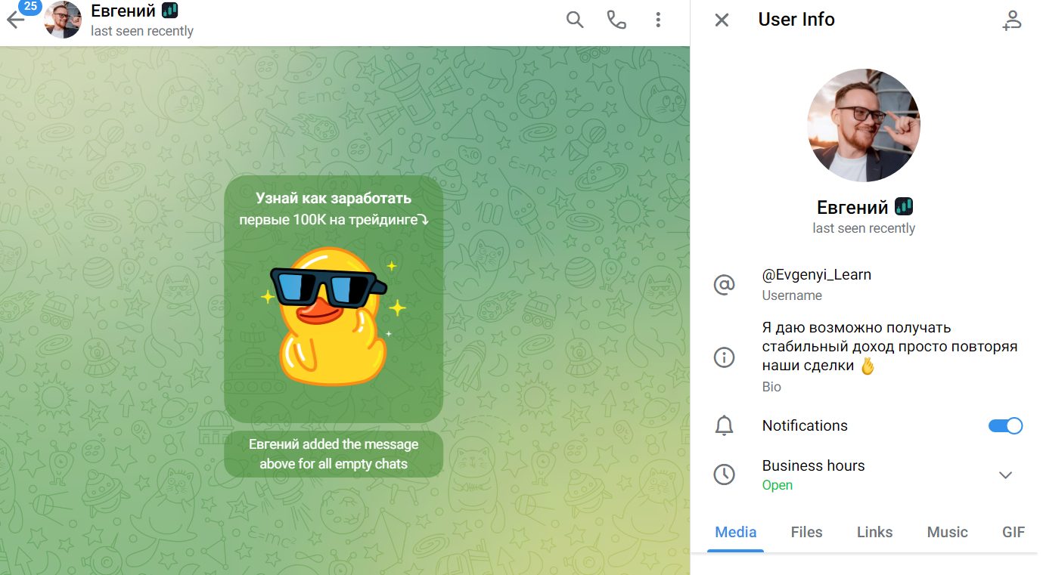Open search in this chat

coord(575,20)
